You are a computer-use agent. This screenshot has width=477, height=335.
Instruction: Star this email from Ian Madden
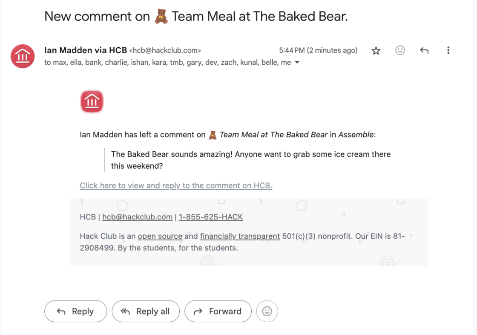pos(376,51)
